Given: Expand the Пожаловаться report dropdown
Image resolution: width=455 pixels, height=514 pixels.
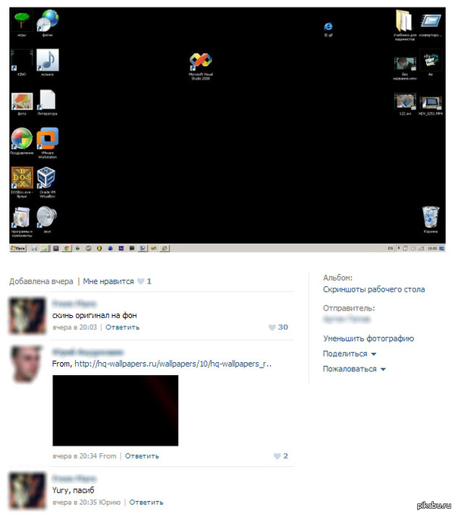Looking at the screenshot, I should click(x=354, y=369).
